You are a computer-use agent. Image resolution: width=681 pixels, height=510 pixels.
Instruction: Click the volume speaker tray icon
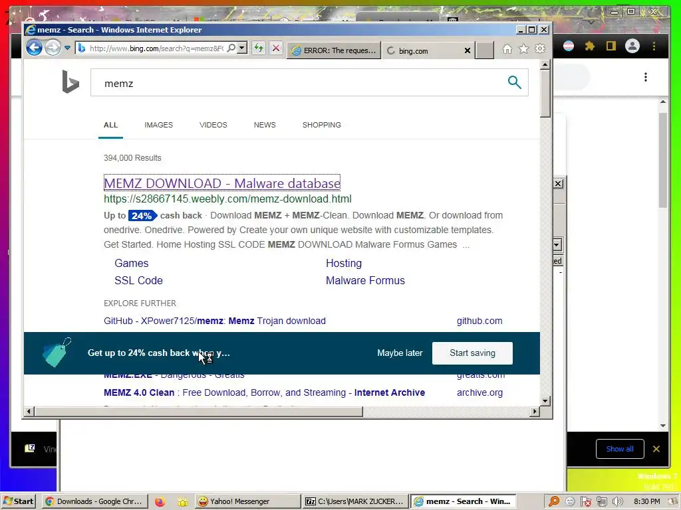coord(618,502)
